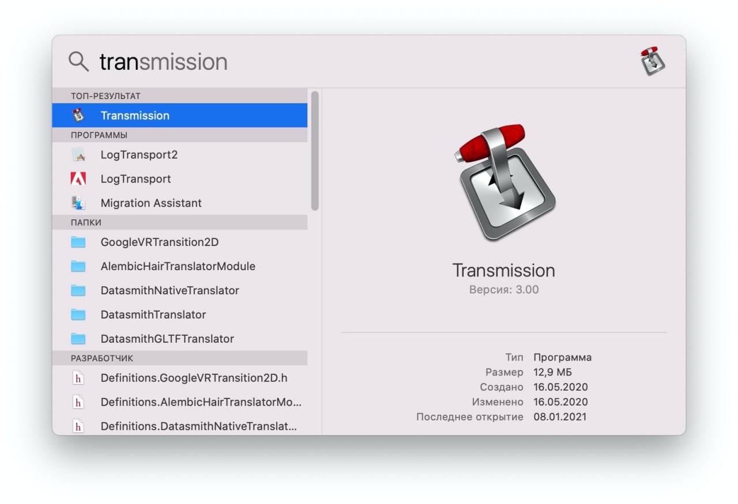The width and height of the screenshot is (738, 504).
Task: Open Definitions.GoogleVRTransition2D.h file result
Action: coord(180,378)
